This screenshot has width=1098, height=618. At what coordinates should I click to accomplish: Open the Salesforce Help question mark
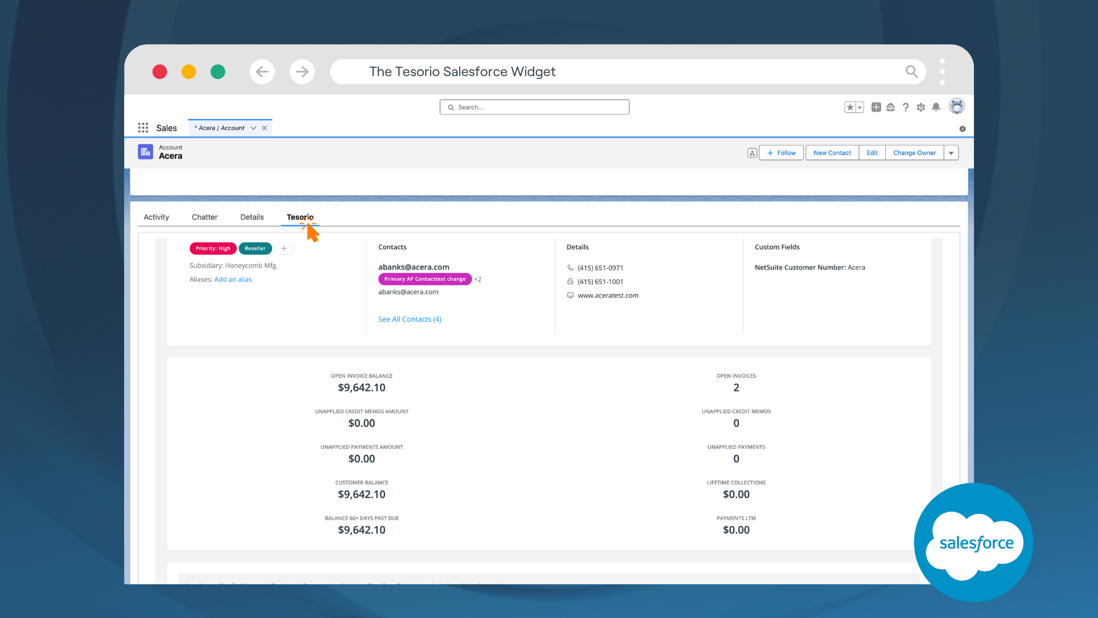(x=906, y=107)
